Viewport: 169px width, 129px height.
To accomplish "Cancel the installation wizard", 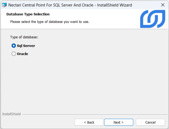I will (150, 122).
